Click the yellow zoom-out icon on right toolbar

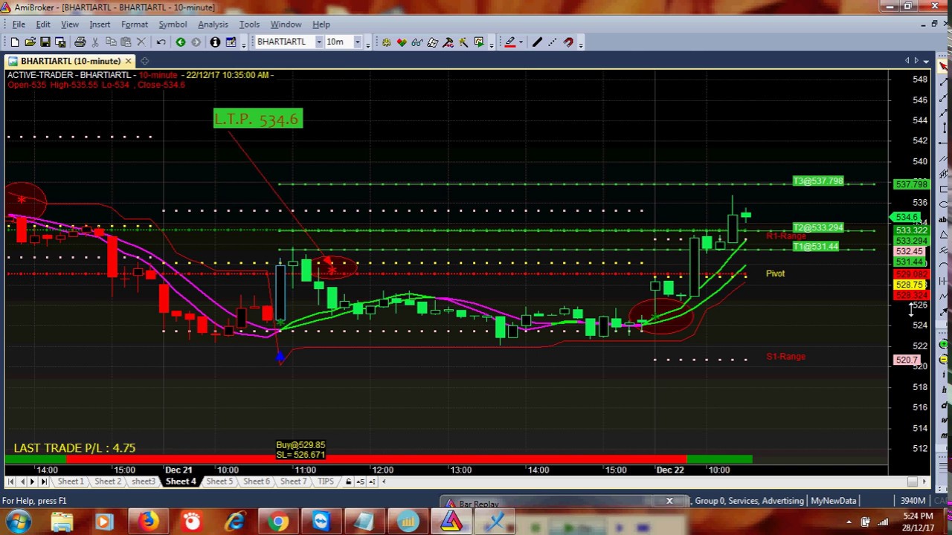[943, 360]
